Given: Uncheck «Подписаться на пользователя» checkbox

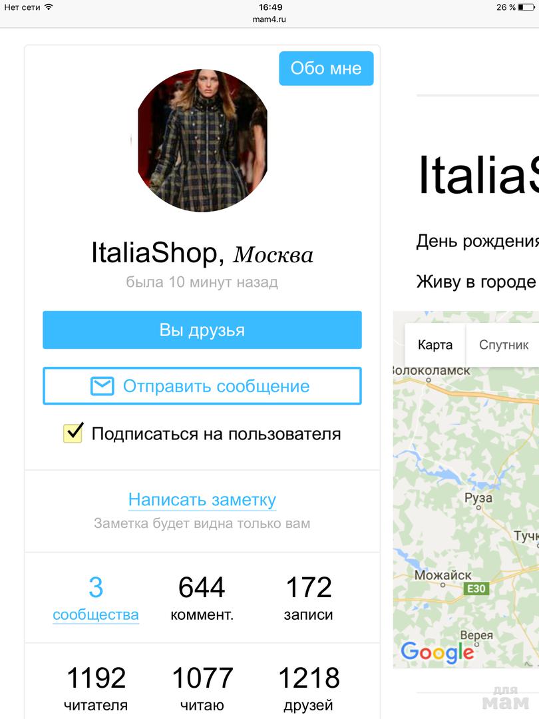Looking at the screenshot, I should (x=73, y=433).
